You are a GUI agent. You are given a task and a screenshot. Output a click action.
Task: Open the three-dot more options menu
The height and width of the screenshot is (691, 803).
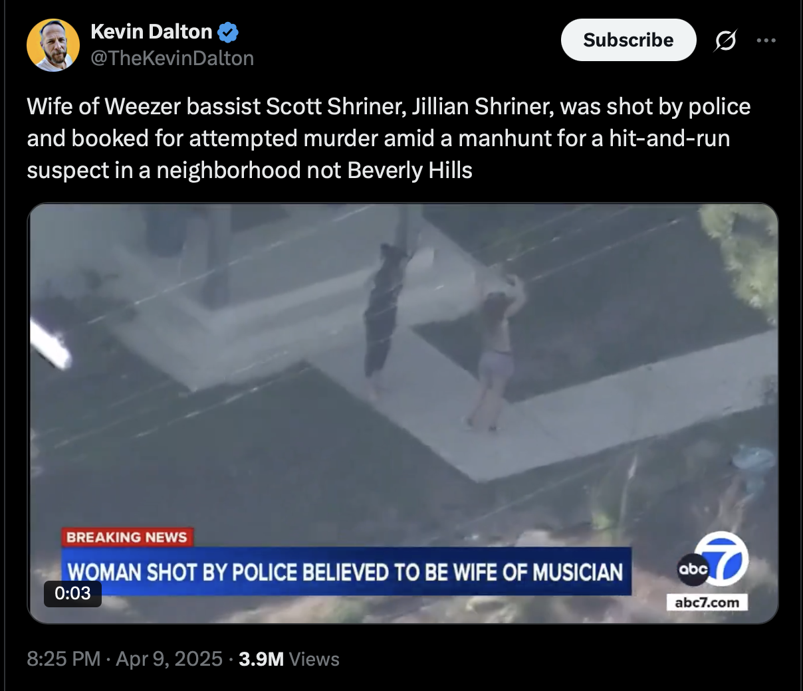[x=766, y=41]
